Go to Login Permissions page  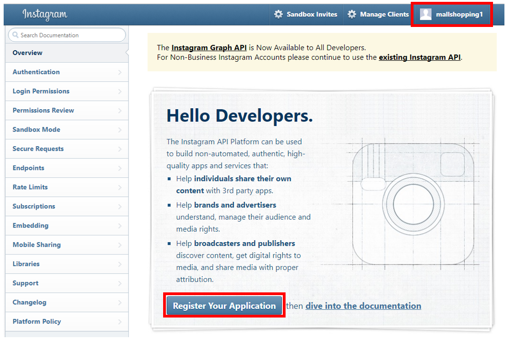(67, 91)
